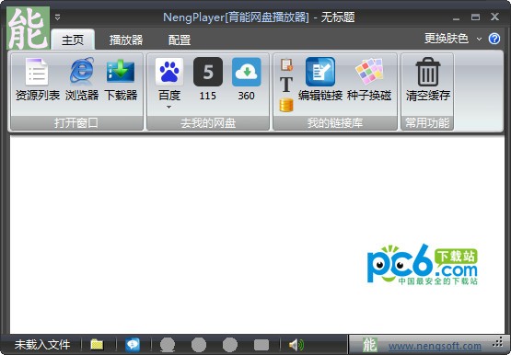Open the 下载器 downloader

point(121,79)
